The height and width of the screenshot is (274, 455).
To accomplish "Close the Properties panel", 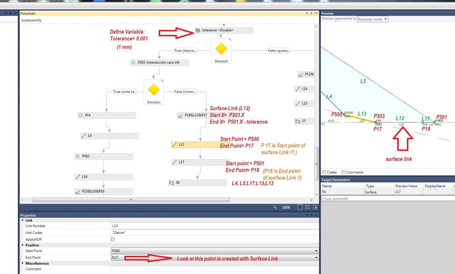I will [316, 215].
